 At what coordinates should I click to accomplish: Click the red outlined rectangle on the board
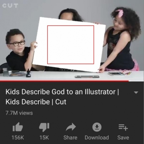pos(71,45)
